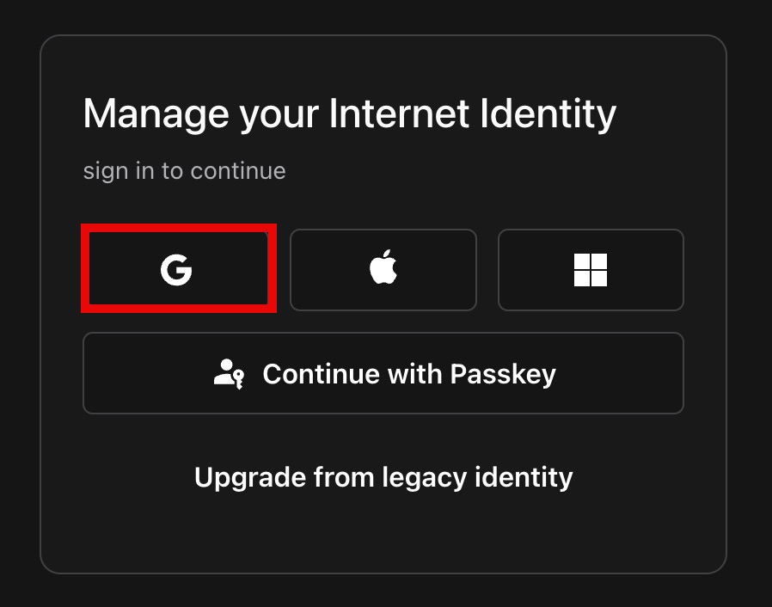The height and width of the screenshot is (607, 772).
Task: Click the Microsoft Windows logo icon
Action: (591, 270)
